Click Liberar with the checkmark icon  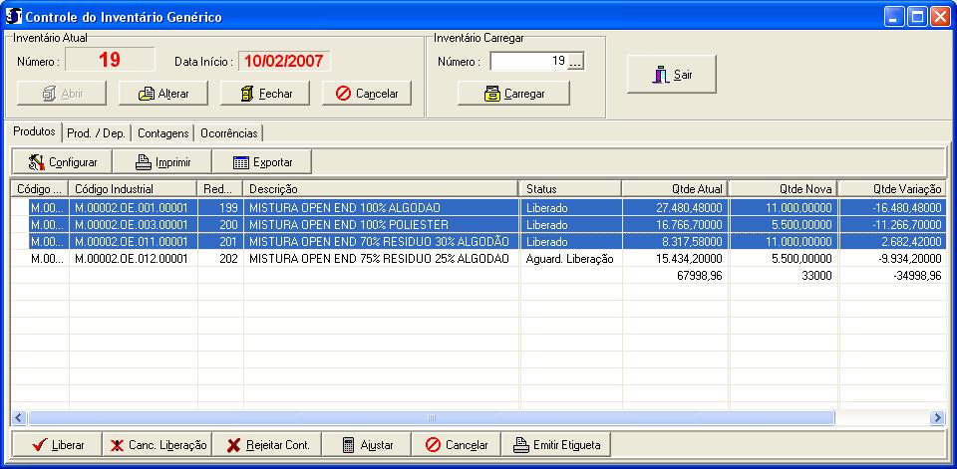57,445
